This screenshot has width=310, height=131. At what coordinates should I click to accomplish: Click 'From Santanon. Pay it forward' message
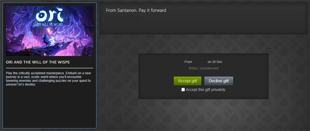point(136,10)
